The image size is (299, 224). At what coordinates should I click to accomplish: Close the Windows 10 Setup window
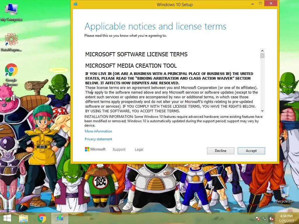[271, 3]
